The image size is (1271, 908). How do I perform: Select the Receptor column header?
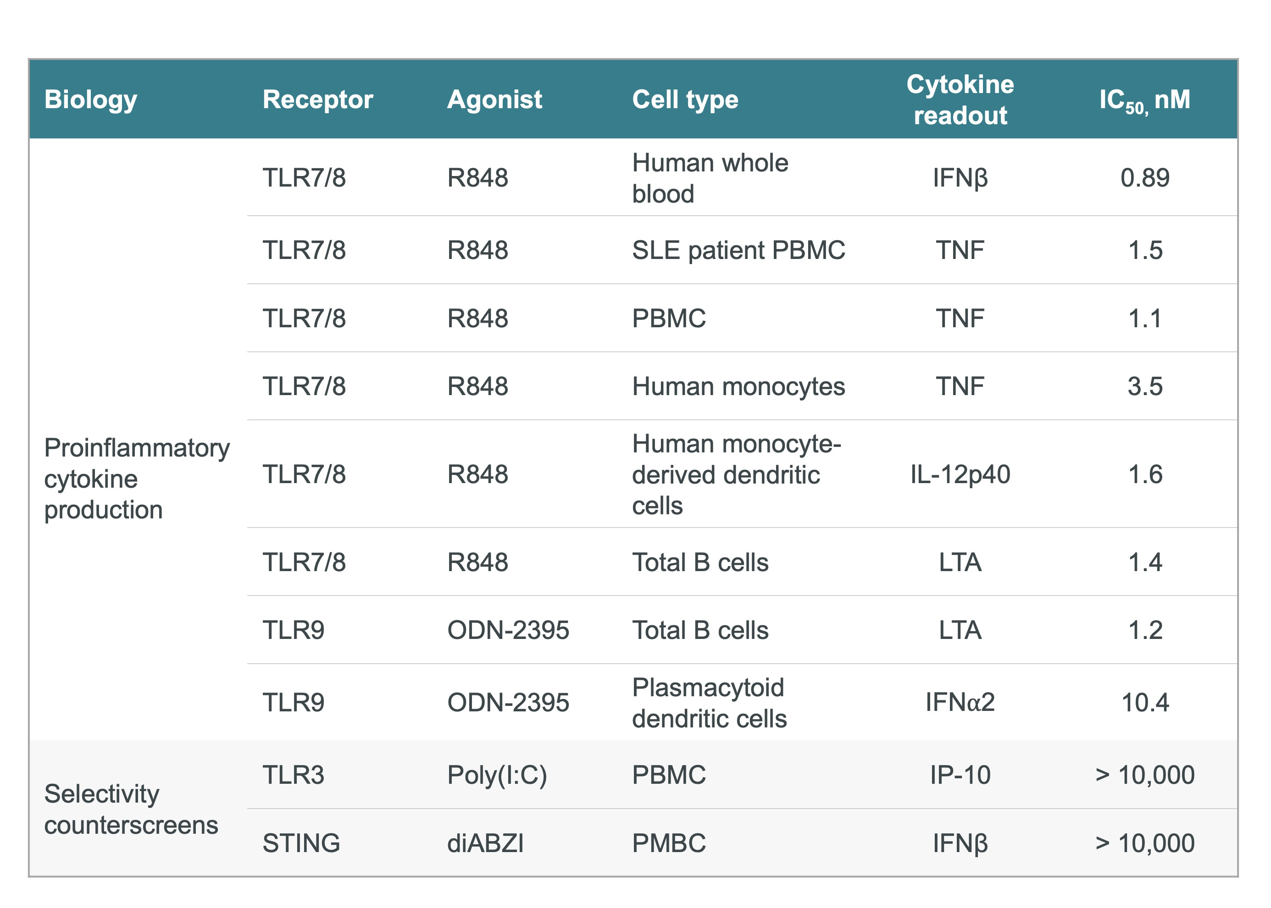(x=317, y=100)
